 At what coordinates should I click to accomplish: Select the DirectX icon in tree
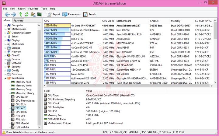coord(9,55)
